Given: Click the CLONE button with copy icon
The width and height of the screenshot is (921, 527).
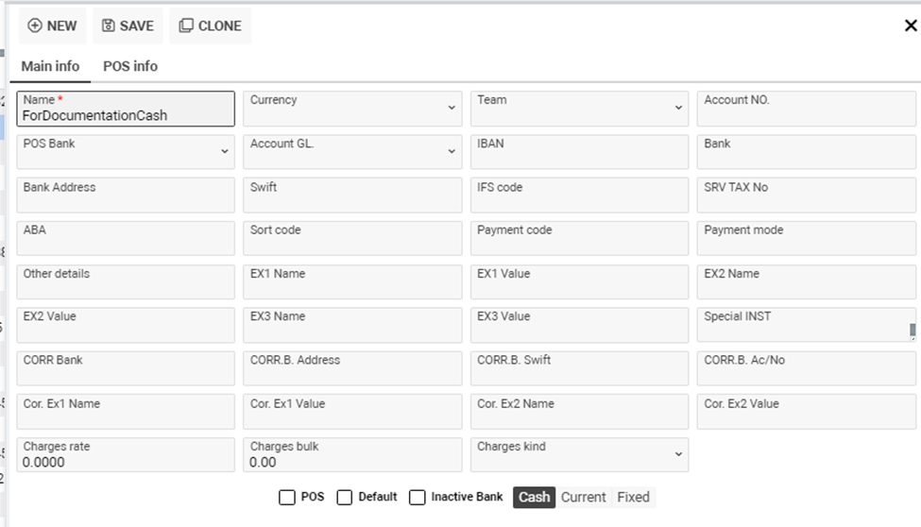Looking at the screenshot, I should coord(211,26).
